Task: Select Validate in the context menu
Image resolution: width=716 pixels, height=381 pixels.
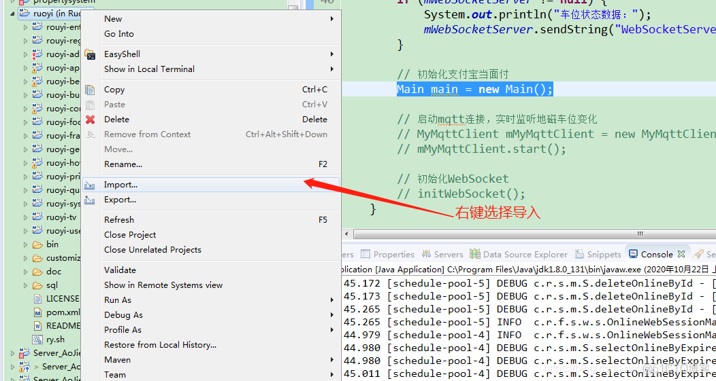Action: coord(210,270)
